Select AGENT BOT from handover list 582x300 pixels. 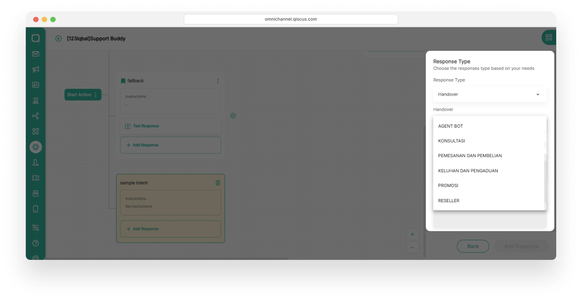click(489, 126)
